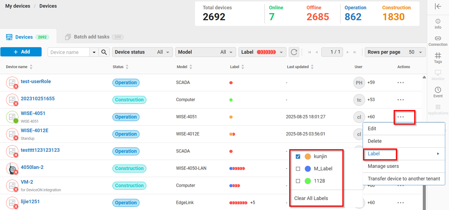Open the Tags sidebar icon
Image resolution: width=449 pixels, height=210 pixels.
(438, 57)
